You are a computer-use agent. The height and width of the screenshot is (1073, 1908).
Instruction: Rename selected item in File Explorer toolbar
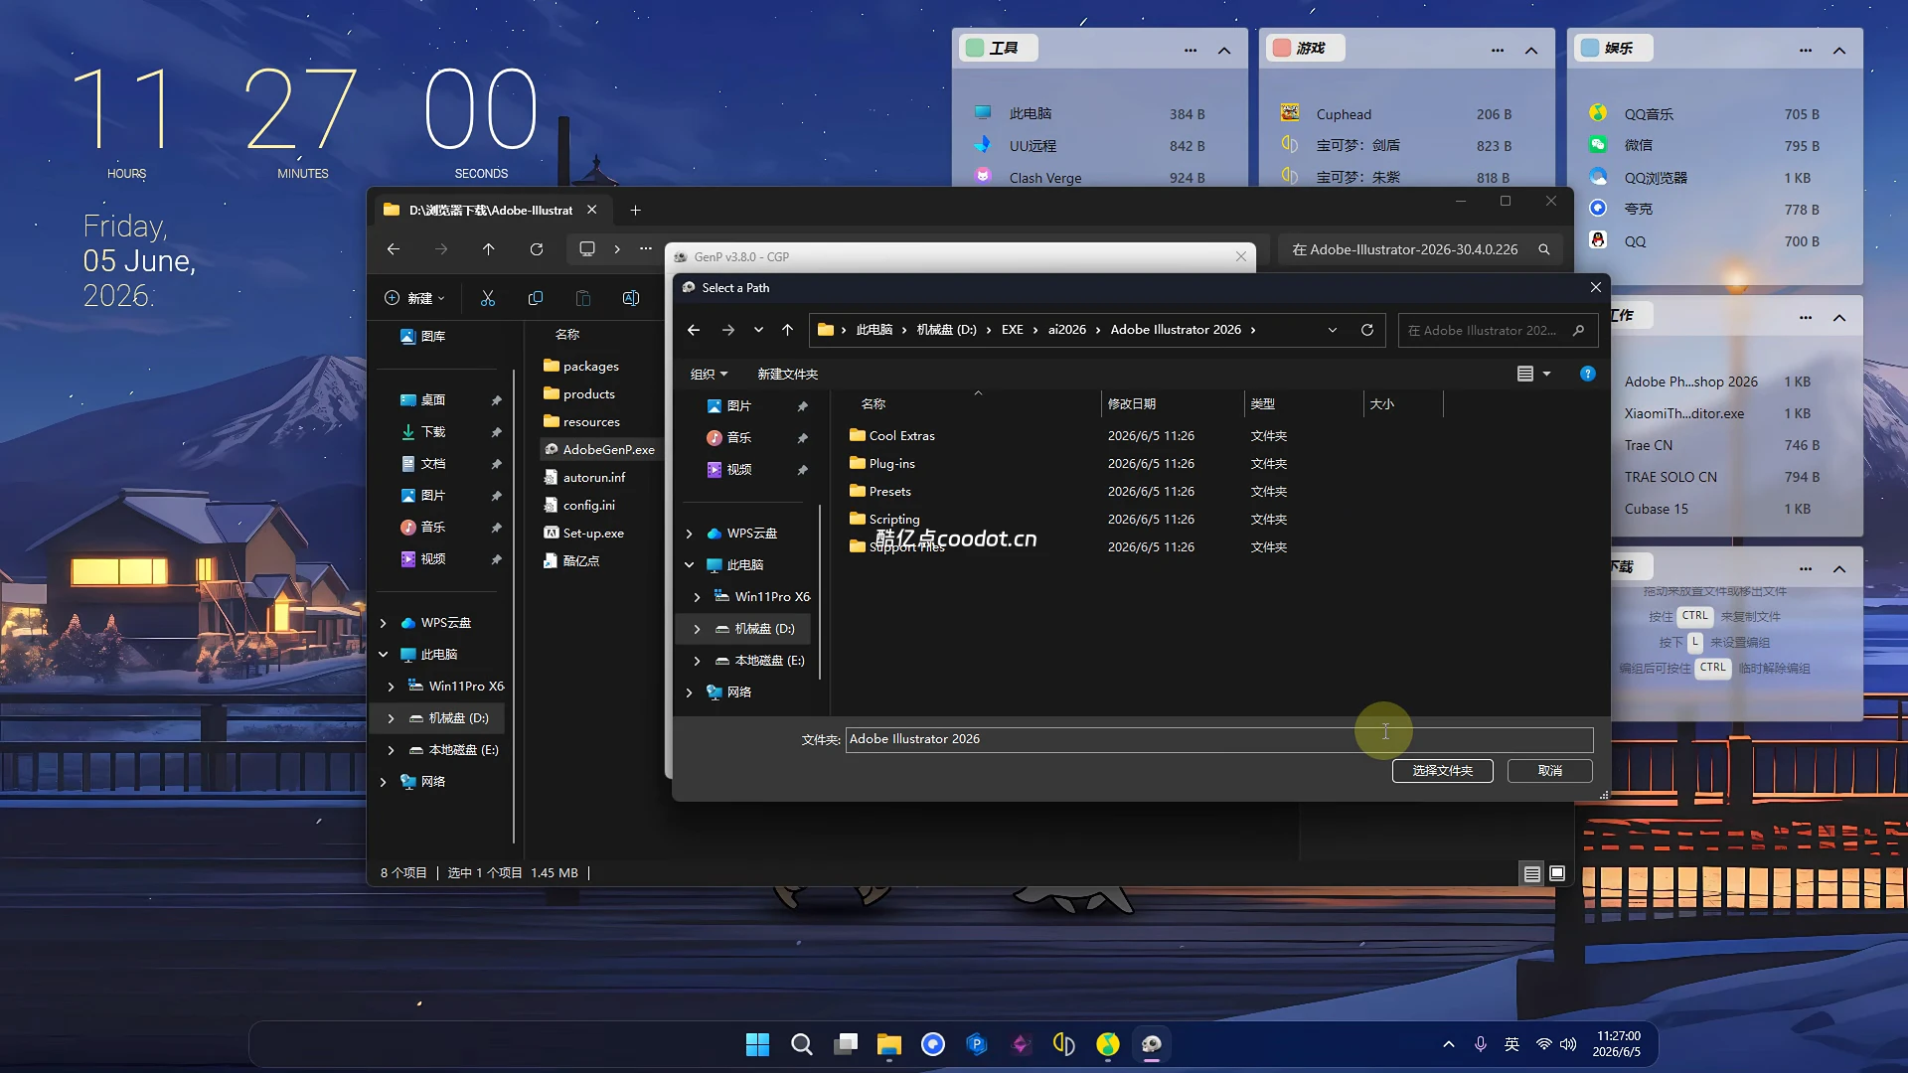[631, 298]
